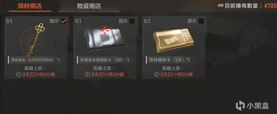
Task: Click clock icon under the membership card
Action: (x=156, y=75)
